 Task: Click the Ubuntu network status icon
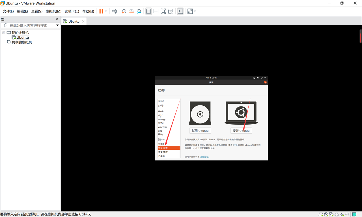click(254, 78)
